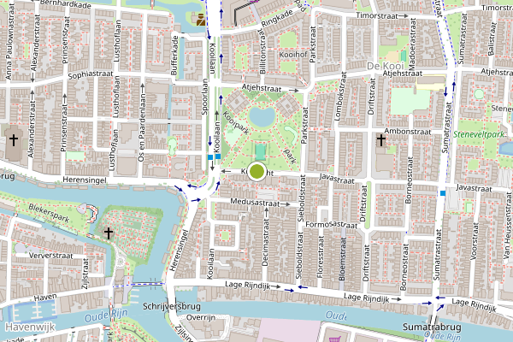The image size is (513, 342).
Task: Click the Kooihof label
Action: point(293,55)
